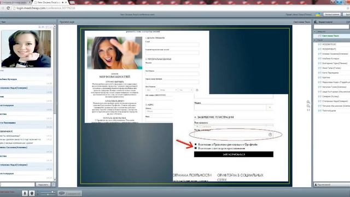Click the circled input field on slide
The height and width of the screenshot is (197, 350).
[x=234, y=135]
